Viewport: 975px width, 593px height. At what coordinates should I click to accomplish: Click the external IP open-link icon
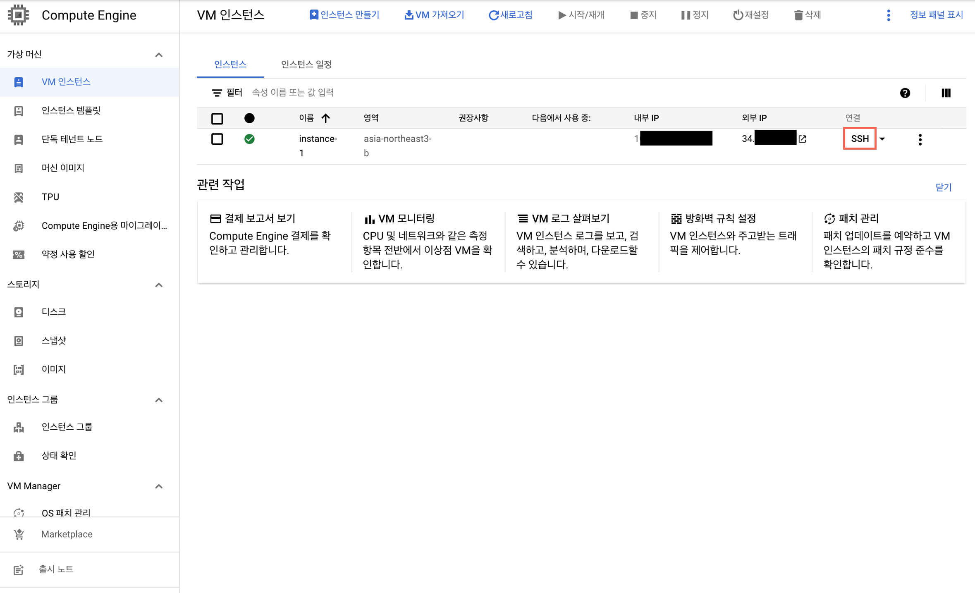tap(803, 139)
